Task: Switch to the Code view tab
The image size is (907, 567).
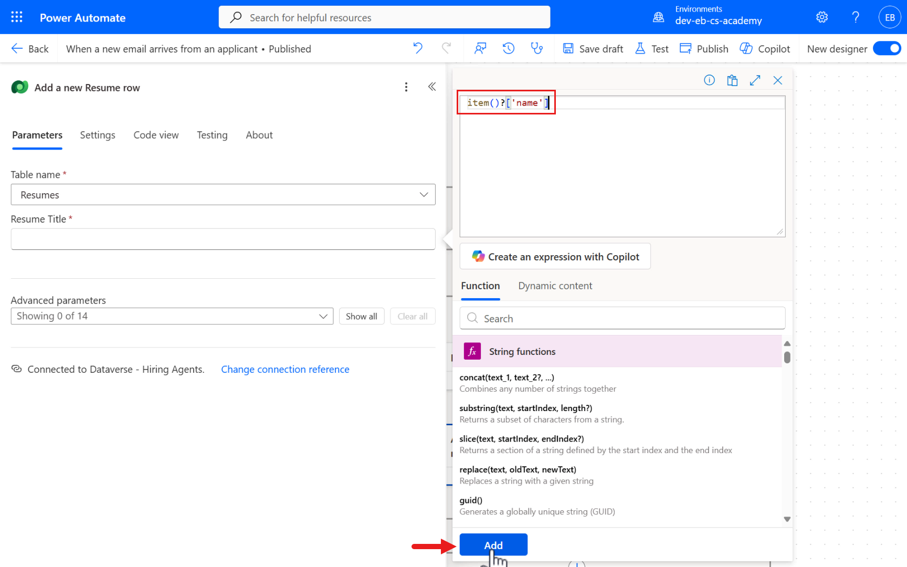Action: 156,135
